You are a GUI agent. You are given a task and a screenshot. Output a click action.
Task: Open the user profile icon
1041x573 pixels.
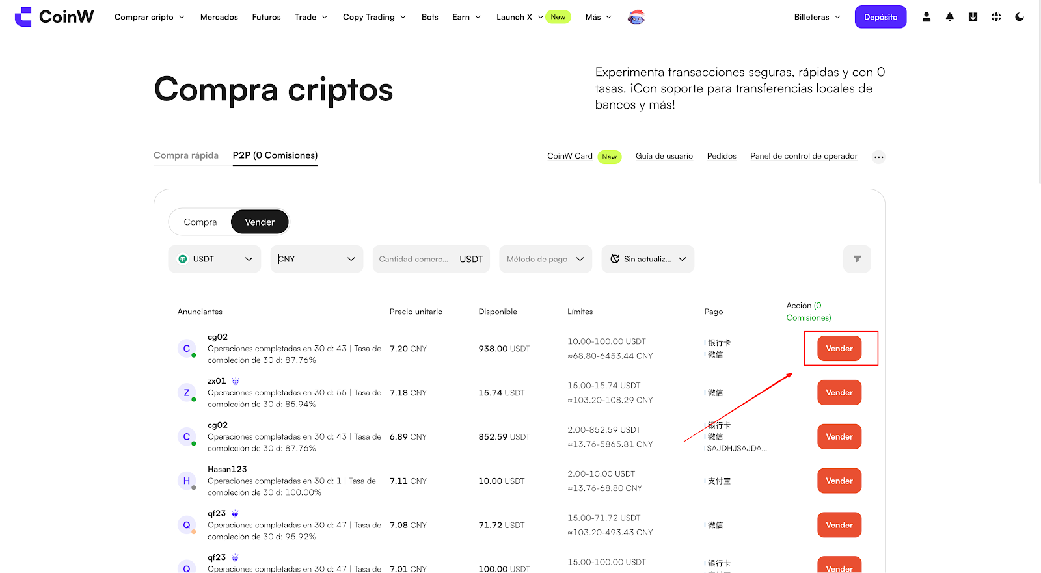click(x=926, y=17)
